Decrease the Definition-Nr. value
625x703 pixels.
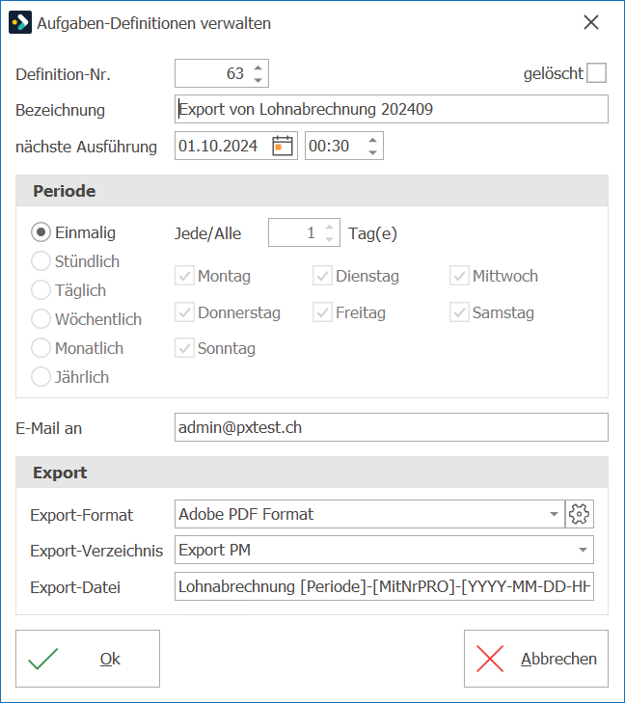[258, 79]
